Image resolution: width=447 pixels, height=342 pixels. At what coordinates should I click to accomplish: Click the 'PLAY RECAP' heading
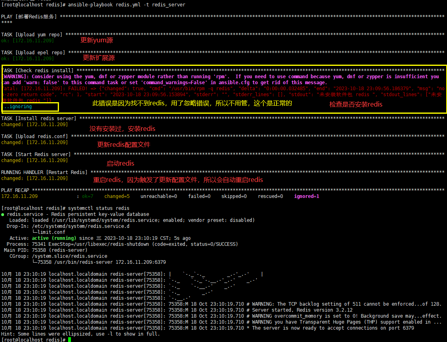15,190
